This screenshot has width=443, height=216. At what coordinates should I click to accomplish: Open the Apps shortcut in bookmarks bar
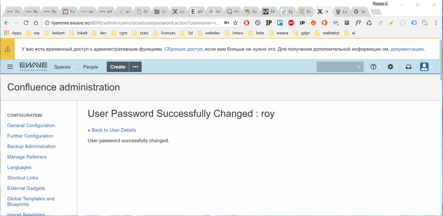coord(13,33)
